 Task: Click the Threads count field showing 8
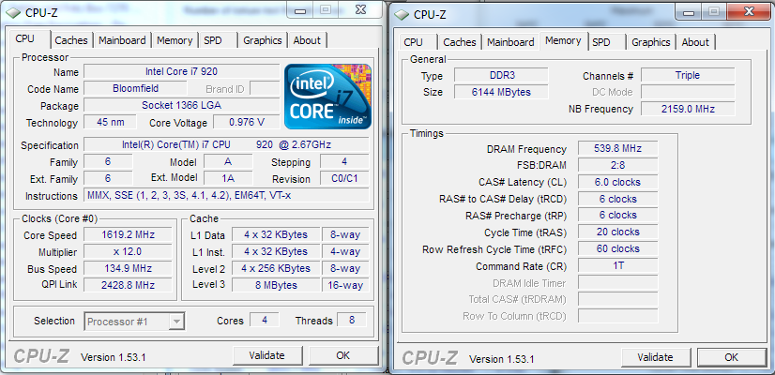(352, 321)
